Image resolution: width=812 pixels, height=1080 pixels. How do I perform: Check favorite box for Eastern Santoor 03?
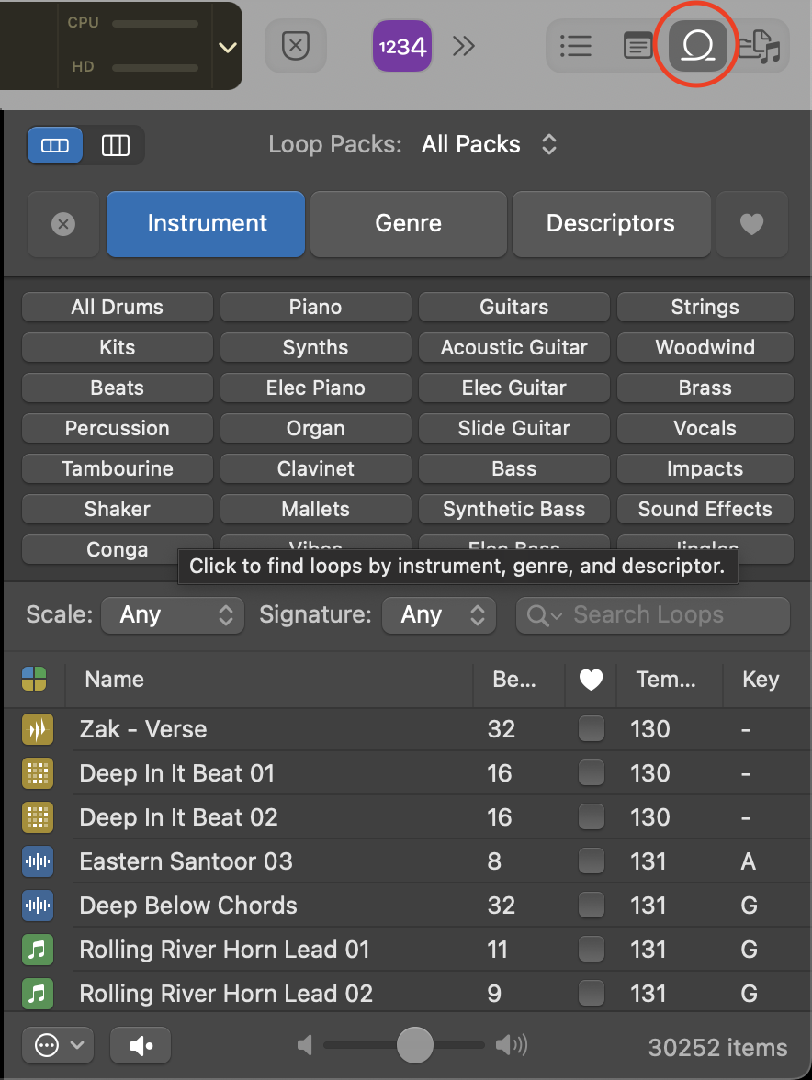click(592, 861)
